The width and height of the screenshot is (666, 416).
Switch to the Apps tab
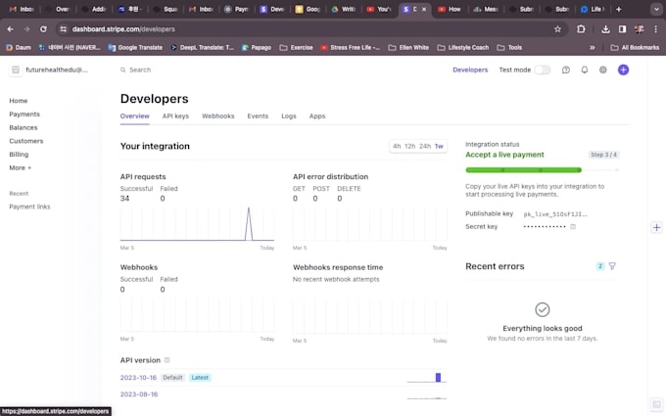tap(317, 116)
